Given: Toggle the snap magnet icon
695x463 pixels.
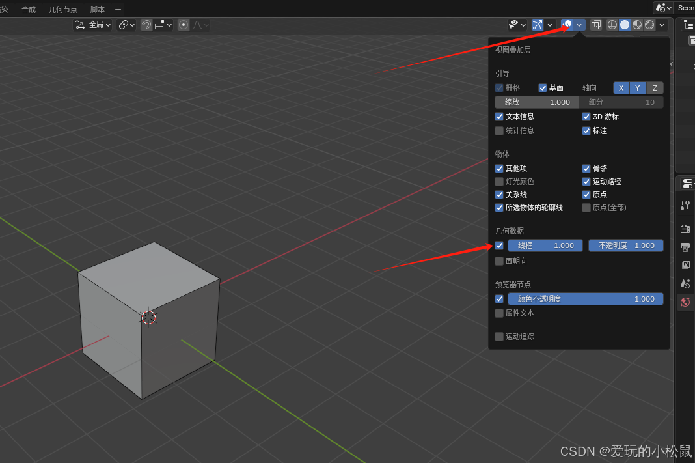Looking at the screenshot, I should [x=146, y=25].
